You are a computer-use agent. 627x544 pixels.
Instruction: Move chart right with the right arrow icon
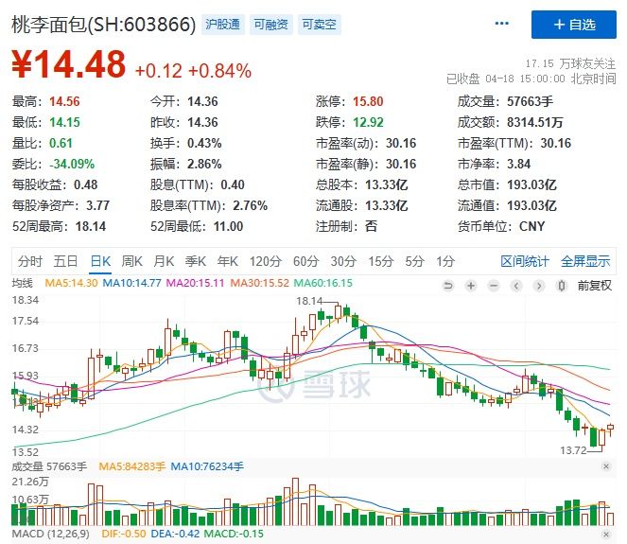[x=539, y=286]
